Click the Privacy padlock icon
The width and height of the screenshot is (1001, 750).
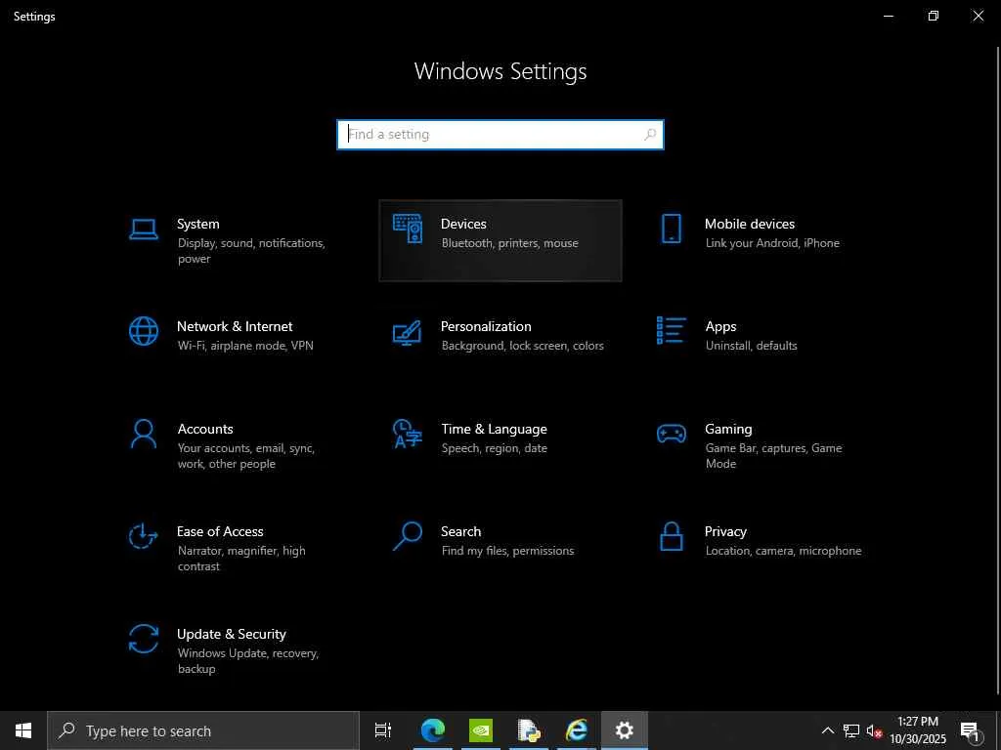click(671, 536)
